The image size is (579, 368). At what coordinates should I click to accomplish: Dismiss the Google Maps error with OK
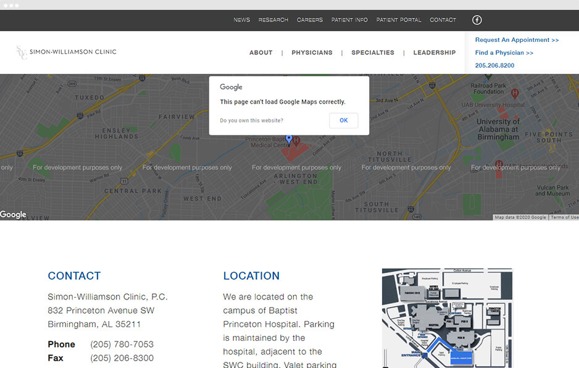point(344,120)
